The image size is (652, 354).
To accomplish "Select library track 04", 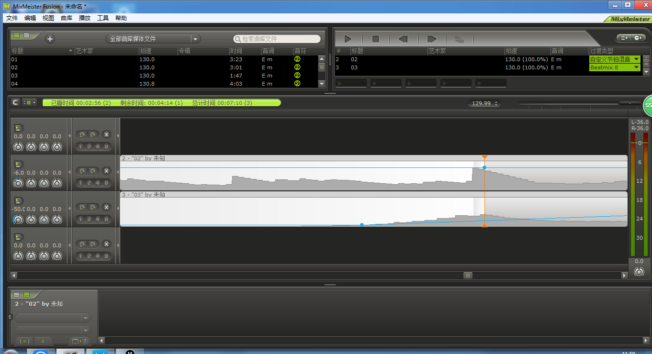I will tap(164, 84).
